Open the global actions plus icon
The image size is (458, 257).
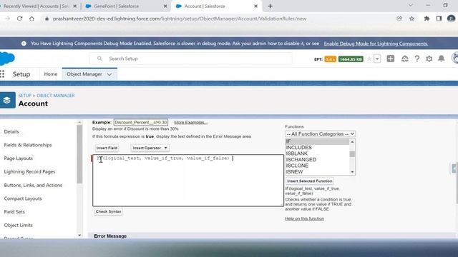[x=391, y=59]
